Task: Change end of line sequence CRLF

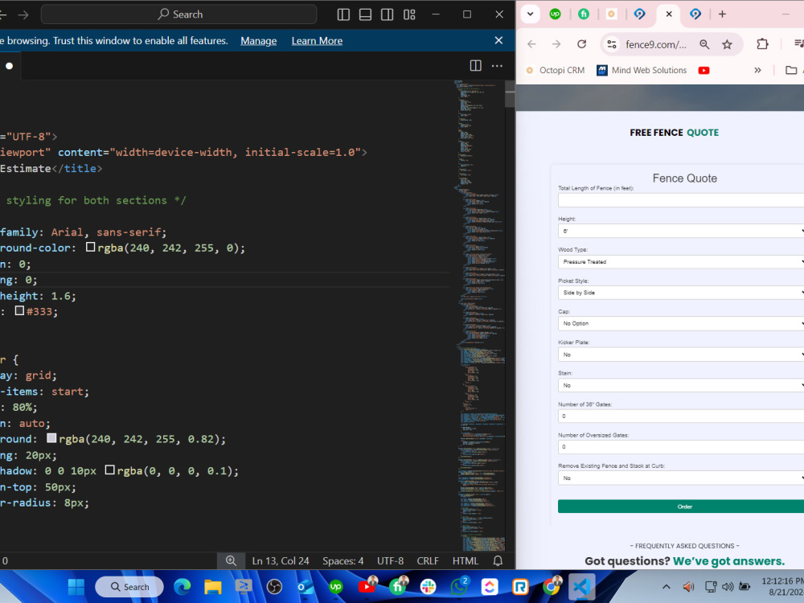Action: point(428,561)
